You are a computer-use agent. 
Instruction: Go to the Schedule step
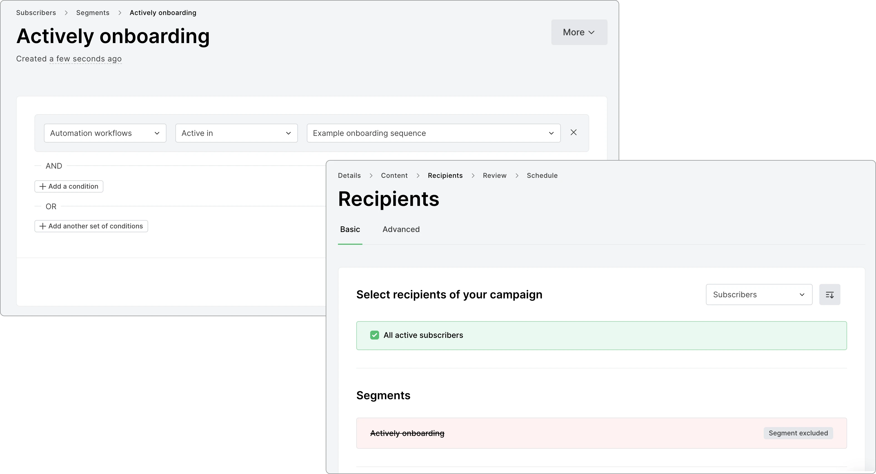pos(542,176)
